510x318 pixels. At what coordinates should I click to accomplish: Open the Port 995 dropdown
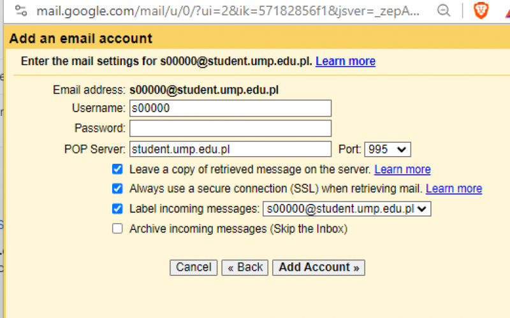coord(388,149)
